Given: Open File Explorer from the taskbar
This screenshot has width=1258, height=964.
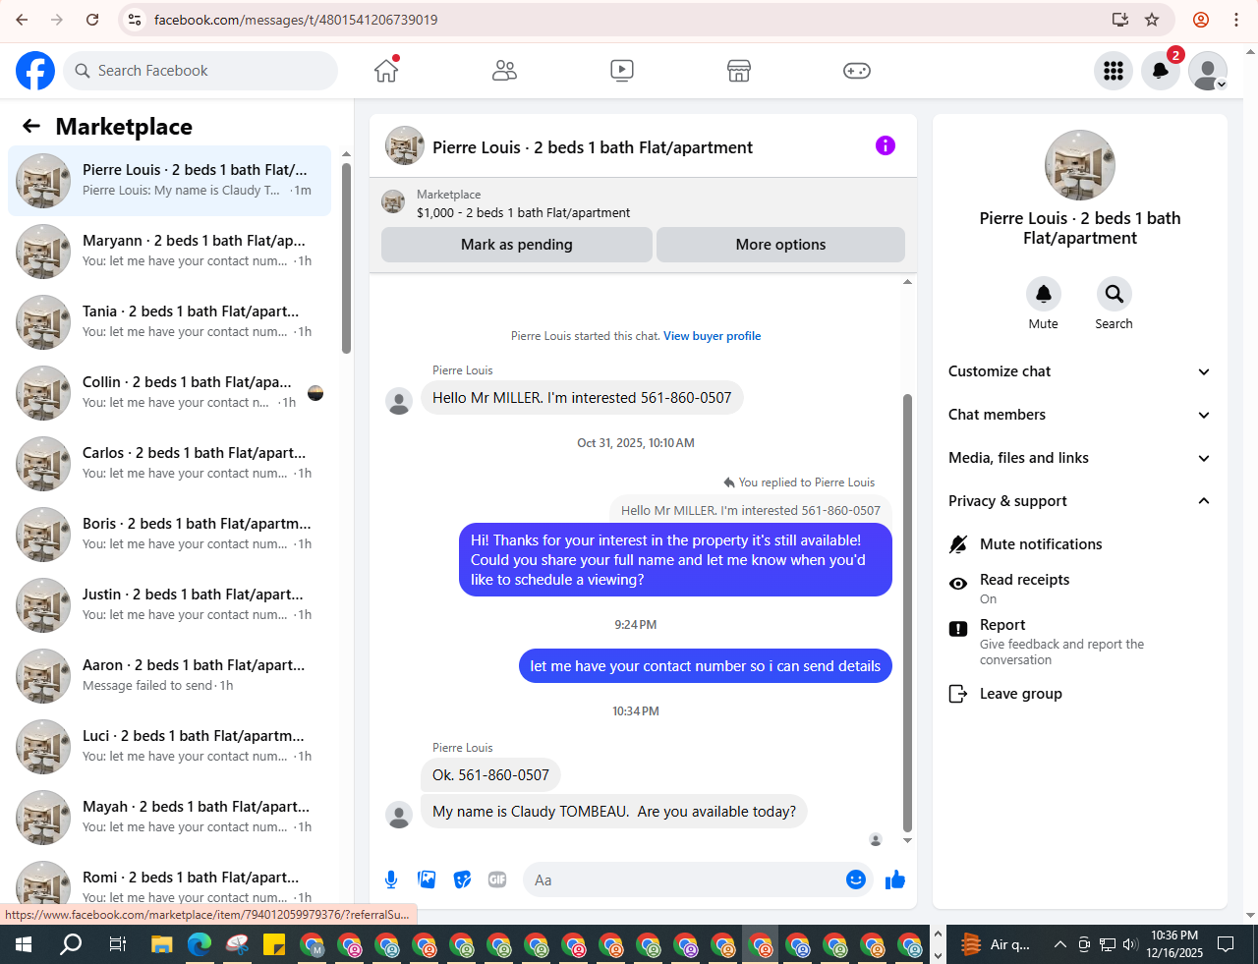Looking at the screenshot, I should click(161, 945).
